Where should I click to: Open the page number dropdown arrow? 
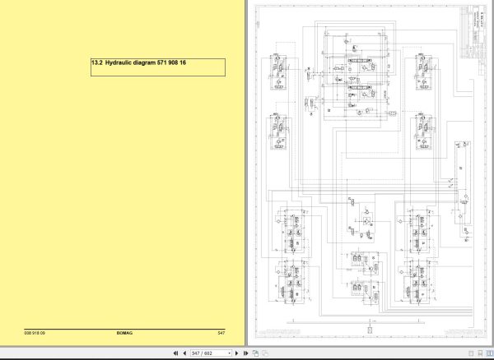230,353
